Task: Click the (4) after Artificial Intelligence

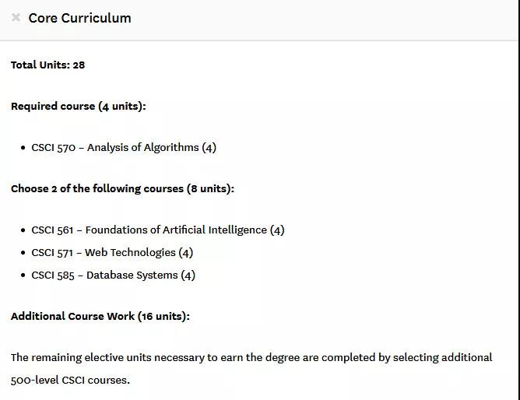Action: pyautogui.click(x=277, y=230)
